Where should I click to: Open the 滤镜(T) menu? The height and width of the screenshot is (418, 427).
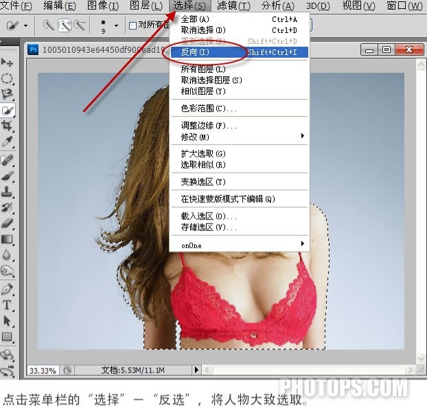point(233,5)
